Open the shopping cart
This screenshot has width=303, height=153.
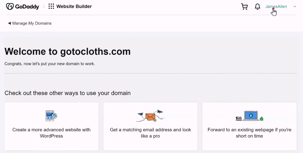244,7
